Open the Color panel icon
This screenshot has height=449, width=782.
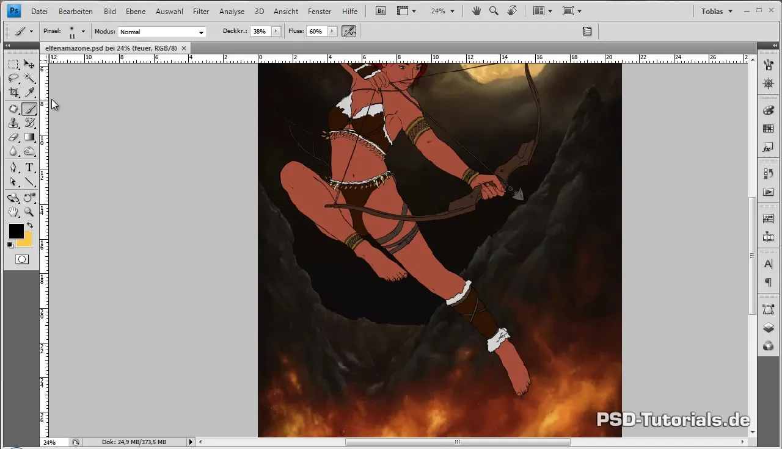pyautogui.click(x=769, y=110)
